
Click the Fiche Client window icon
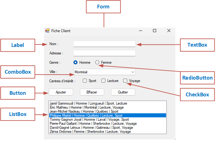pyautogui.click(x=47, y=31)
